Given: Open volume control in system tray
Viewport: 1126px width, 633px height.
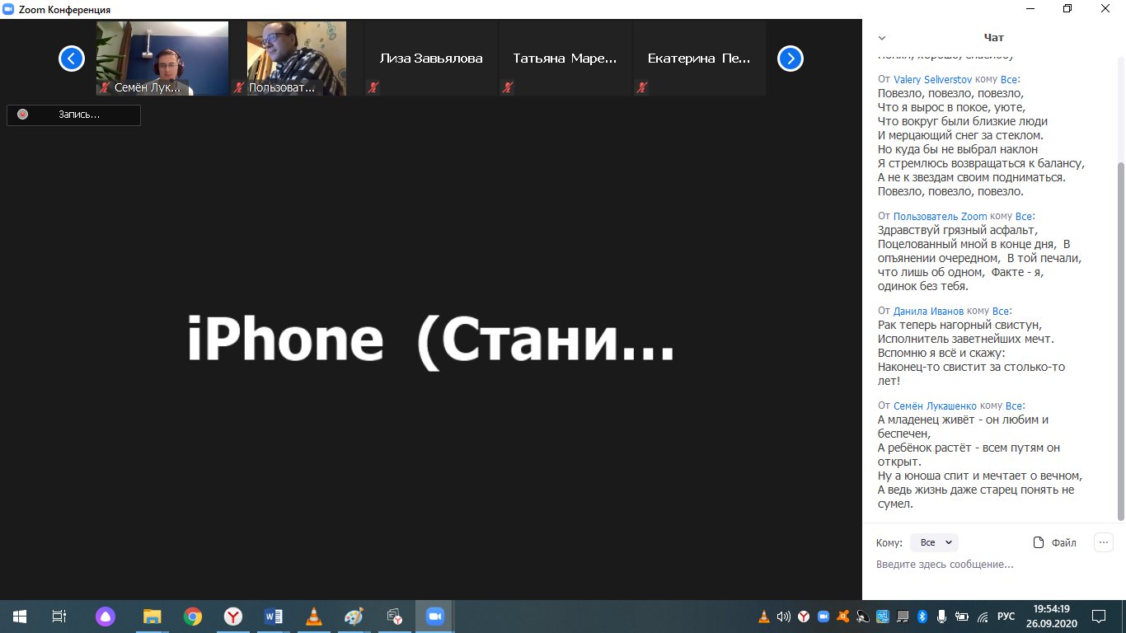Looking at the screenshot, I should point(783,617).
